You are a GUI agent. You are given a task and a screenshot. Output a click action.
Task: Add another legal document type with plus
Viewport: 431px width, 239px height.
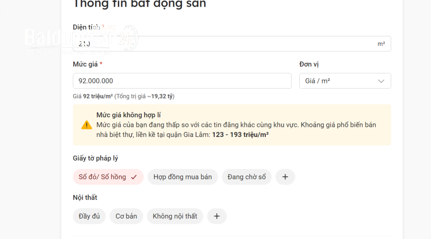click(x=285, y=177)
